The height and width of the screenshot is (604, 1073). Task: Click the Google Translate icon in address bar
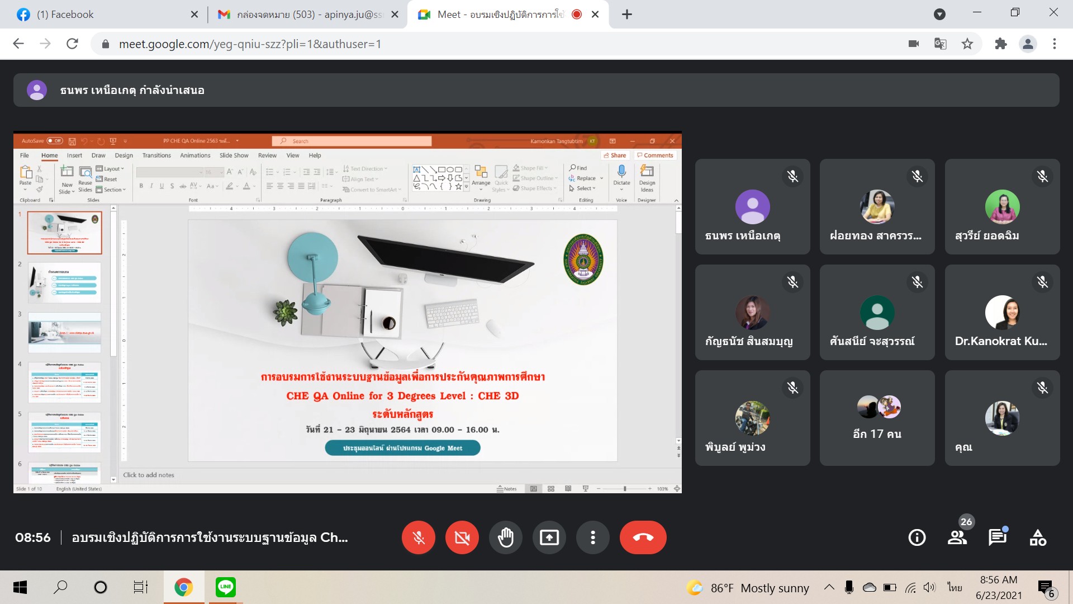click(x=941, y=44)
